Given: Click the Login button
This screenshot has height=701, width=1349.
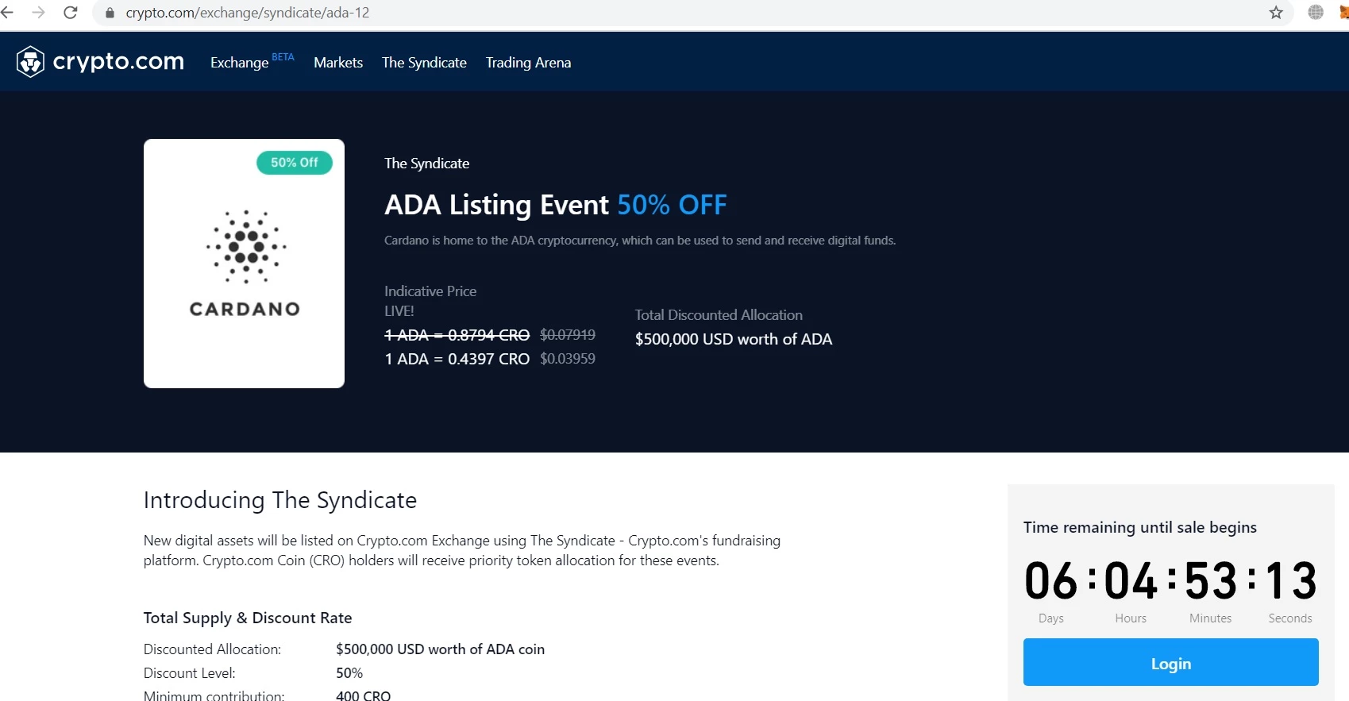Looking at the screenshot, I should pyautogui.click(x=1170, y=663).
